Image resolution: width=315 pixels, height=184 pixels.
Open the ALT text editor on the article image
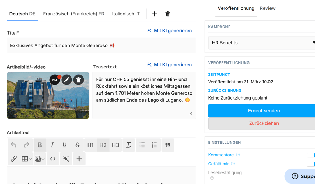pyautogui.click(x=55, y=80)
